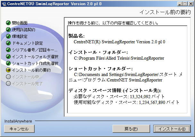Click the green check beside シリアル番号／認証キー
Screen dimensions: 195x137
pos(8,50)
